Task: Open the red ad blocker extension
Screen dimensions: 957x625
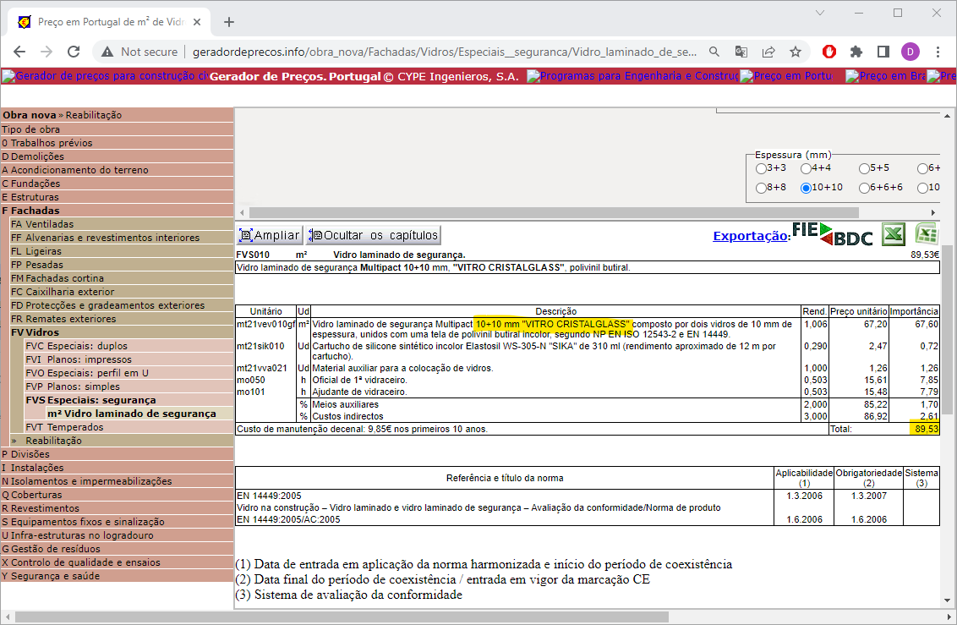Action: pos(829,52)
